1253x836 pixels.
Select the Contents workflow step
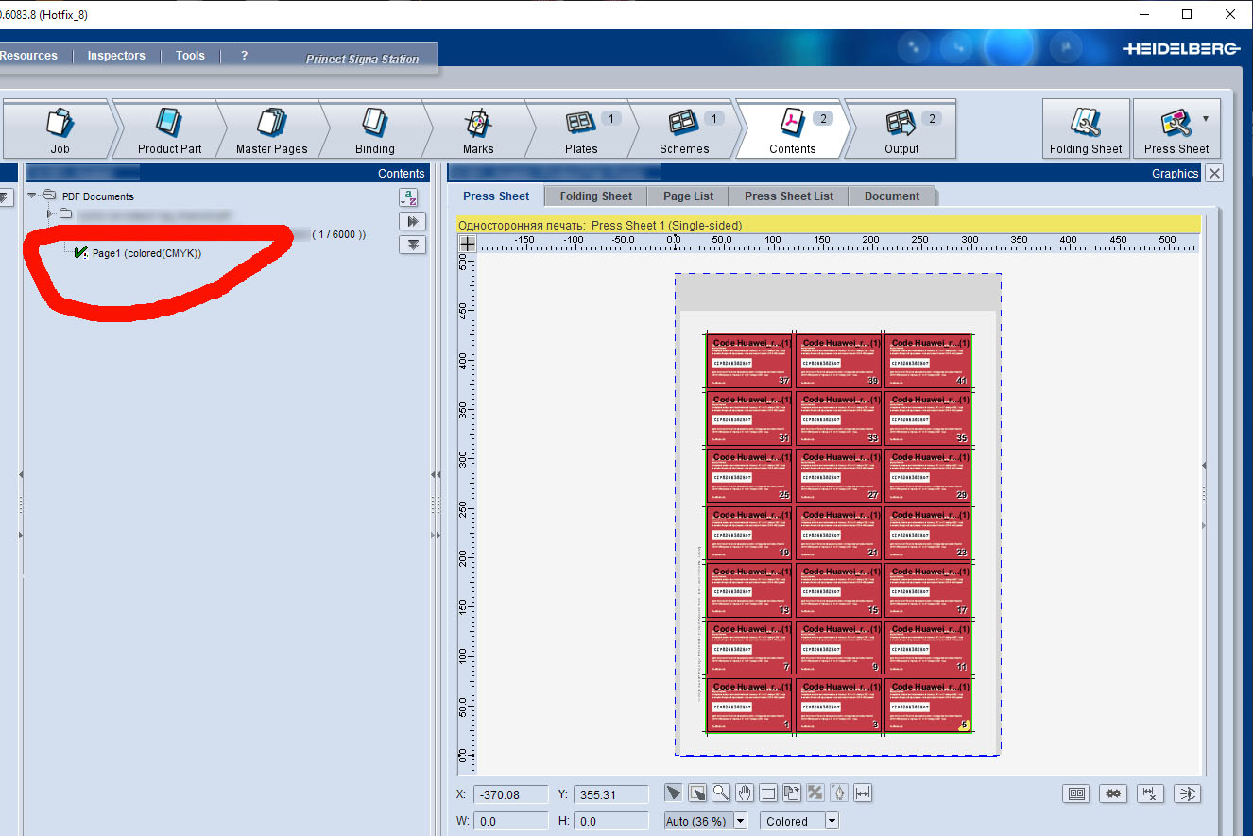tap(792, 129)
